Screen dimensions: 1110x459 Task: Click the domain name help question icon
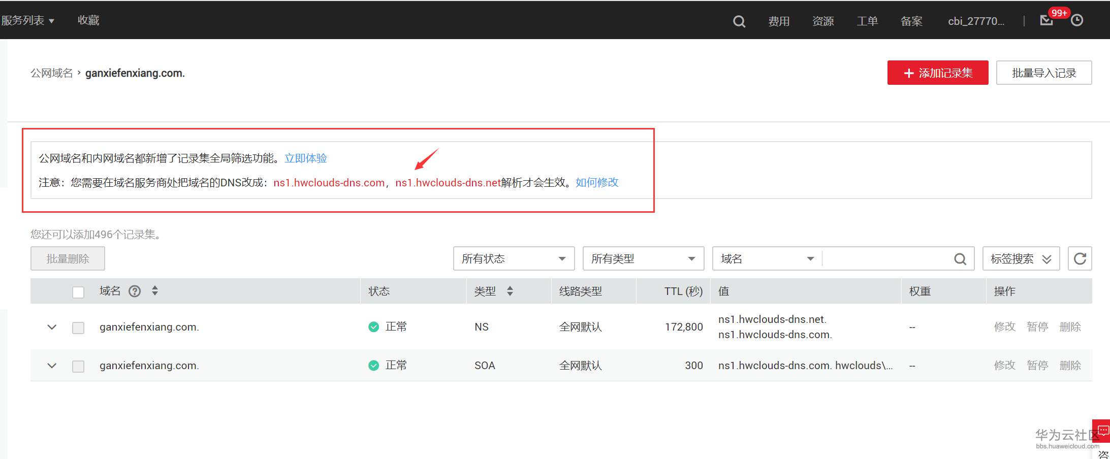point(135,291)
